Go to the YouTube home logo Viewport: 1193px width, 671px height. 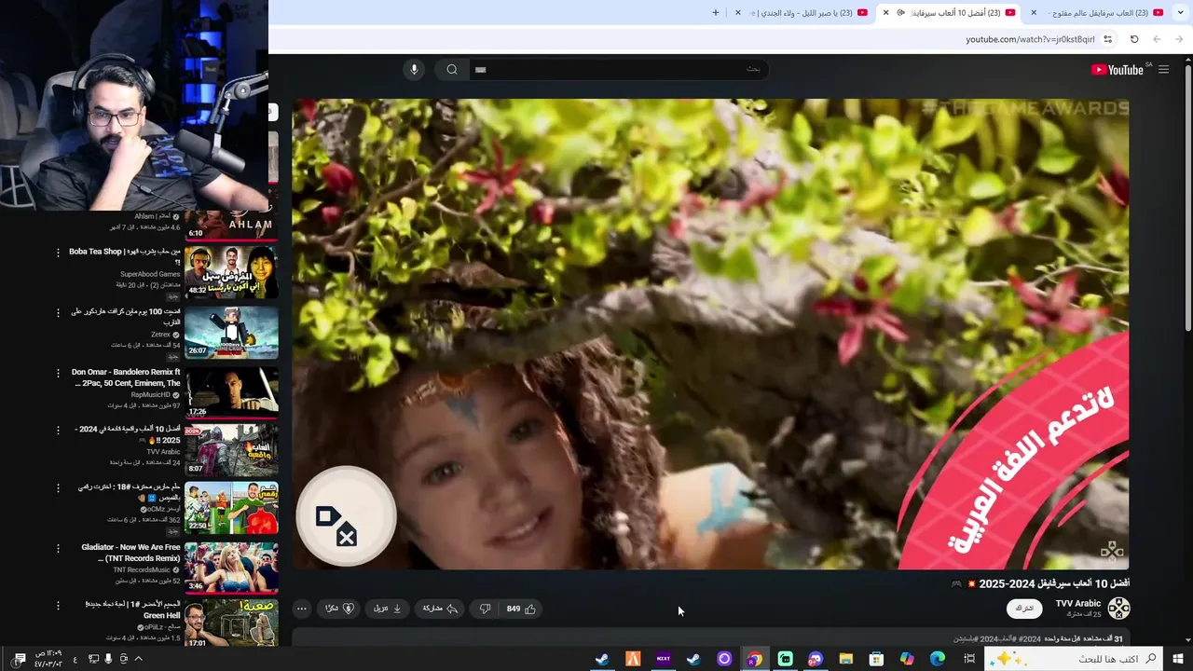pos(1117,70)
